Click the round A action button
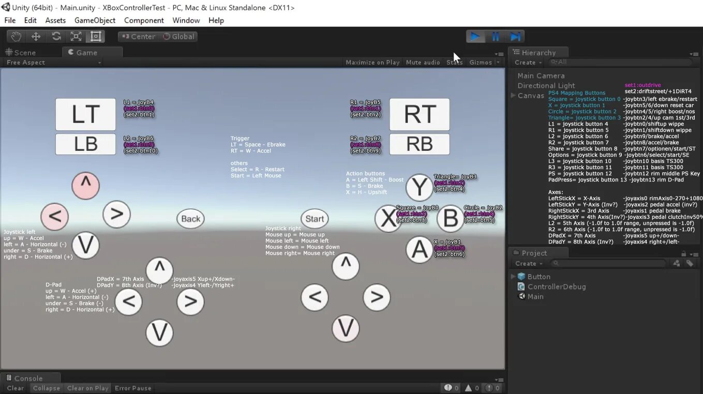Screen dimensions: 703x394 pyautogui.click(x=419, y=250)
